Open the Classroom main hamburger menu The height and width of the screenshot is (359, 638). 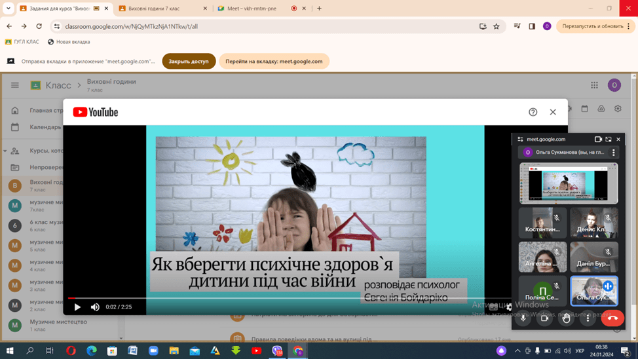pos(15,85)
